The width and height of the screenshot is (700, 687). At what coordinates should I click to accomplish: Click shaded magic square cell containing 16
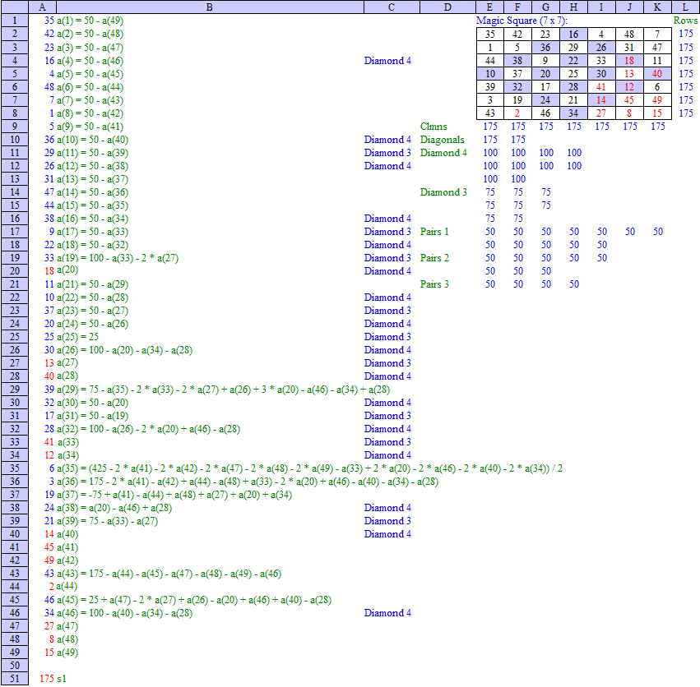pyautogui.click(x=573, y=34)
